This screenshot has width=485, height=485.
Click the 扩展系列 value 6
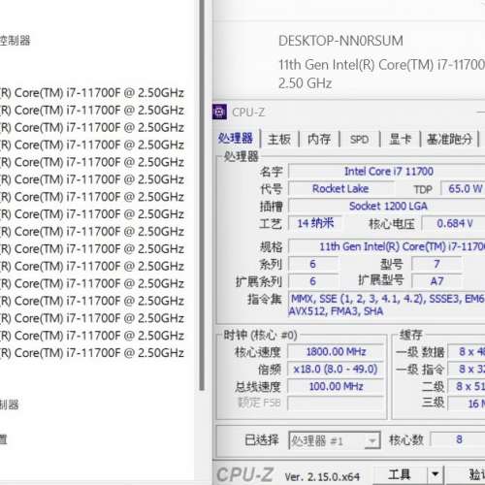(x=313, y=281)
